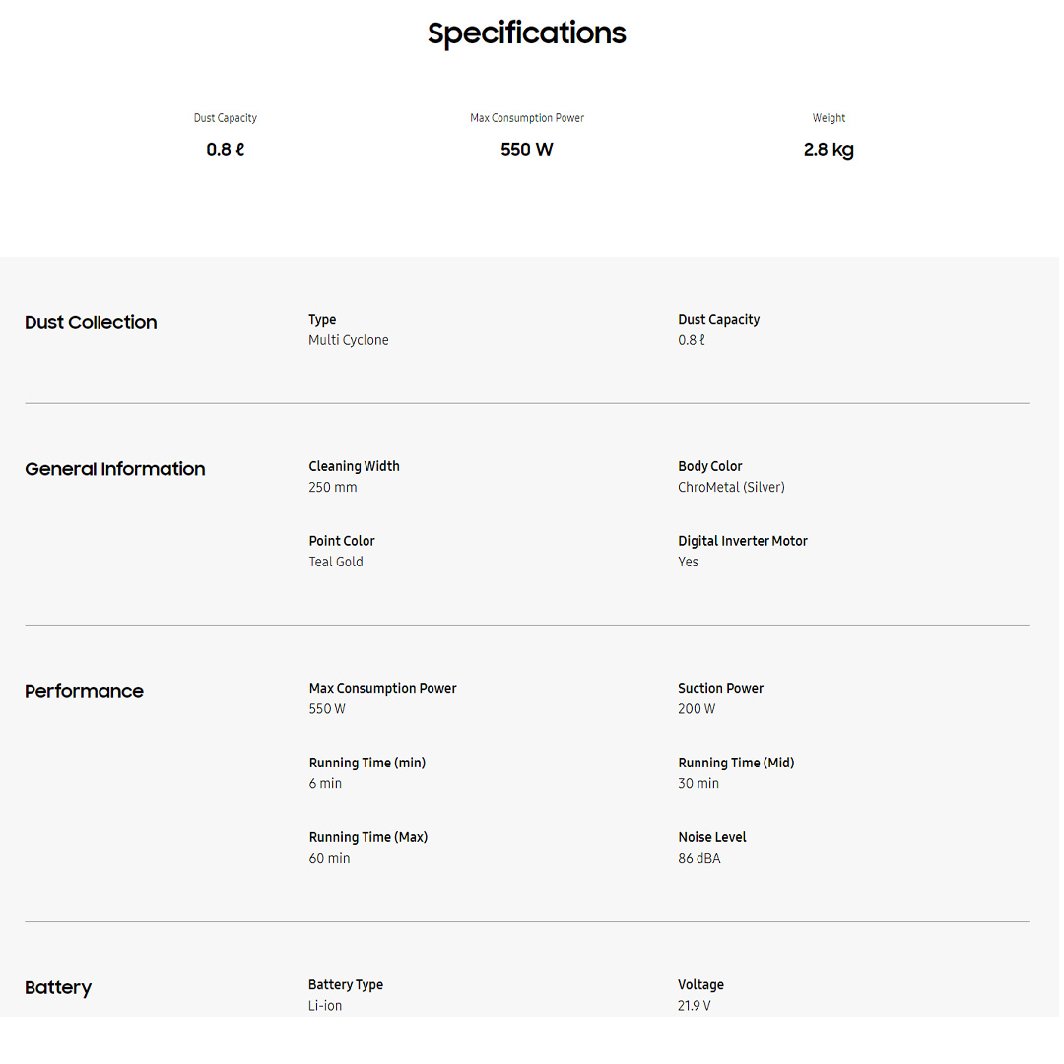Click the Teal Gold point color value
Image resolution: width=1064 pixels, height=1064 pixels.
tap(336, 563)
